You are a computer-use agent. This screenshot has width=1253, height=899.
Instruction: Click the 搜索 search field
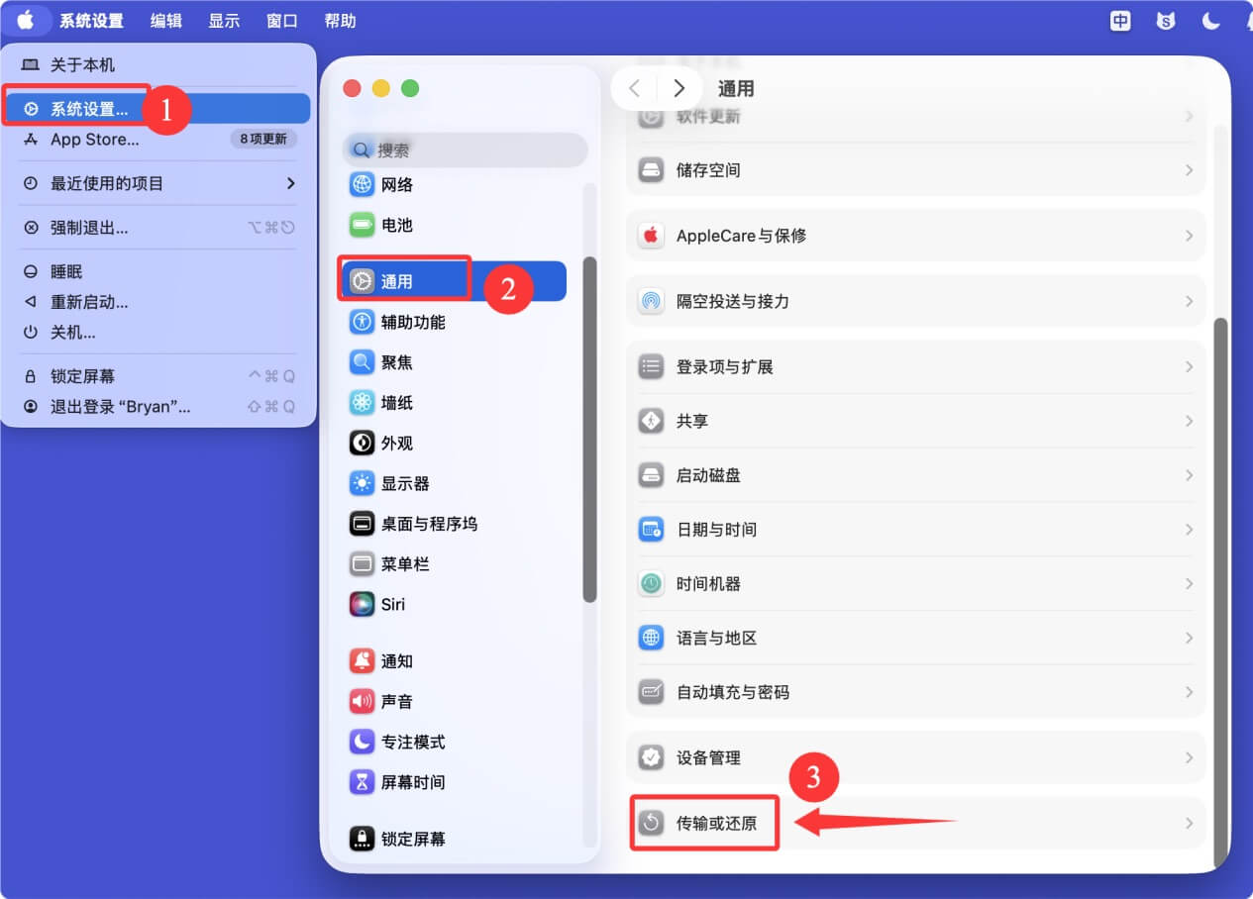(x=466, y=150)
